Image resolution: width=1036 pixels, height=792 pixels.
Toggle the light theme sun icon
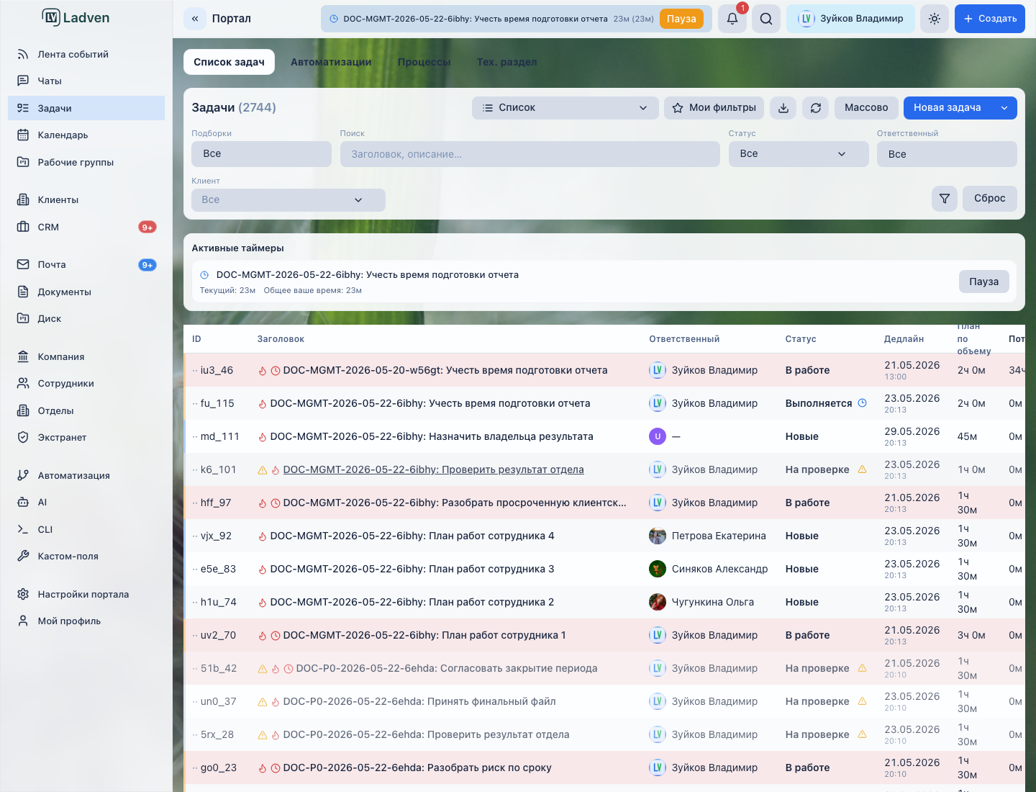(935, 19)
